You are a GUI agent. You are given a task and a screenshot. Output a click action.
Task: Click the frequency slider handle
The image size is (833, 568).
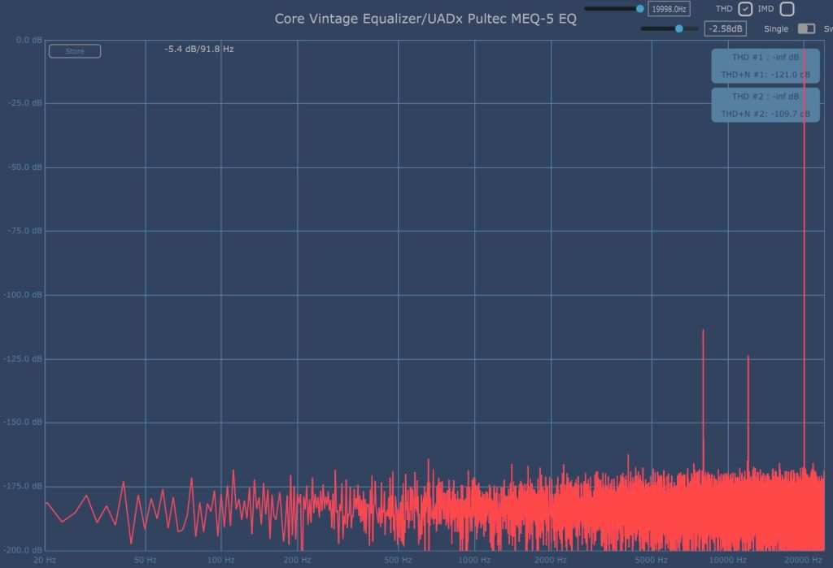[640, 9]
